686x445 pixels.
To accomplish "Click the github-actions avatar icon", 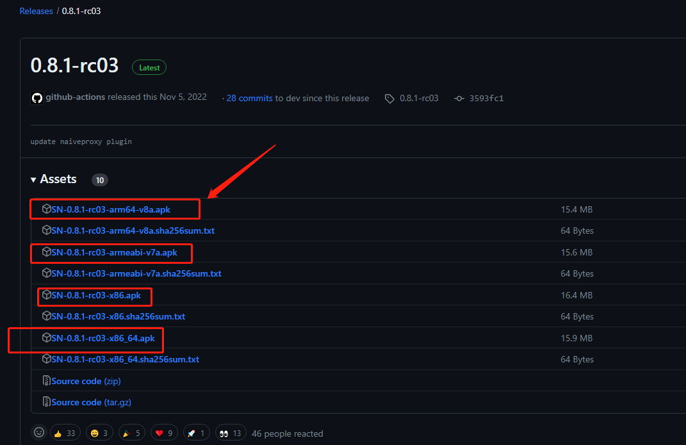I will point(37,98).
